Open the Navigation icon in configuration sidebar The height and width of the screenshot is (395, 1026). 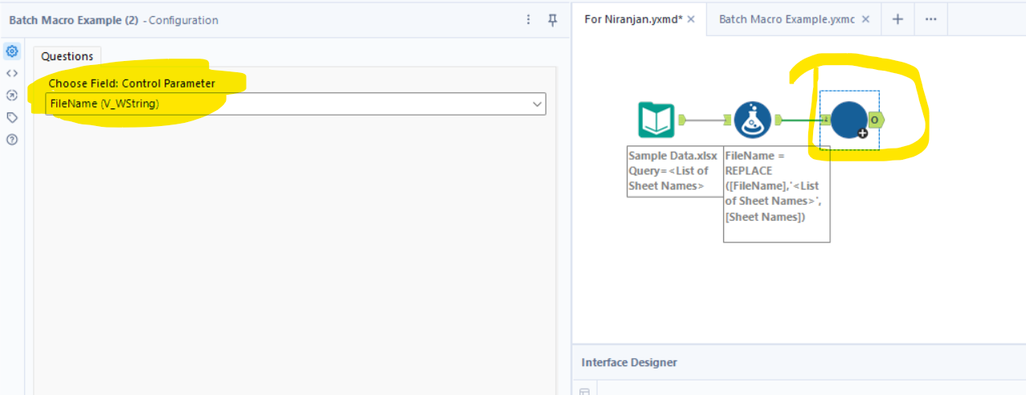pyautogui.click(x=12, y=95)
